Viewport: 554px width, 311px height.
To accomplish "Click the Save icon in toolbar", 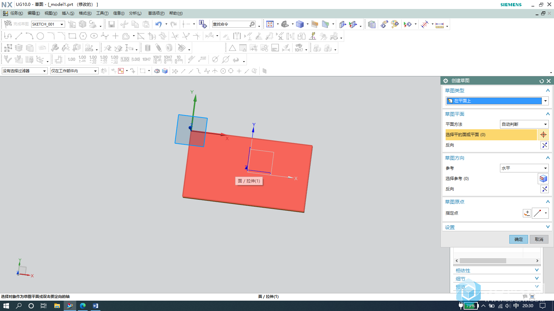I will tap(111, 24).
